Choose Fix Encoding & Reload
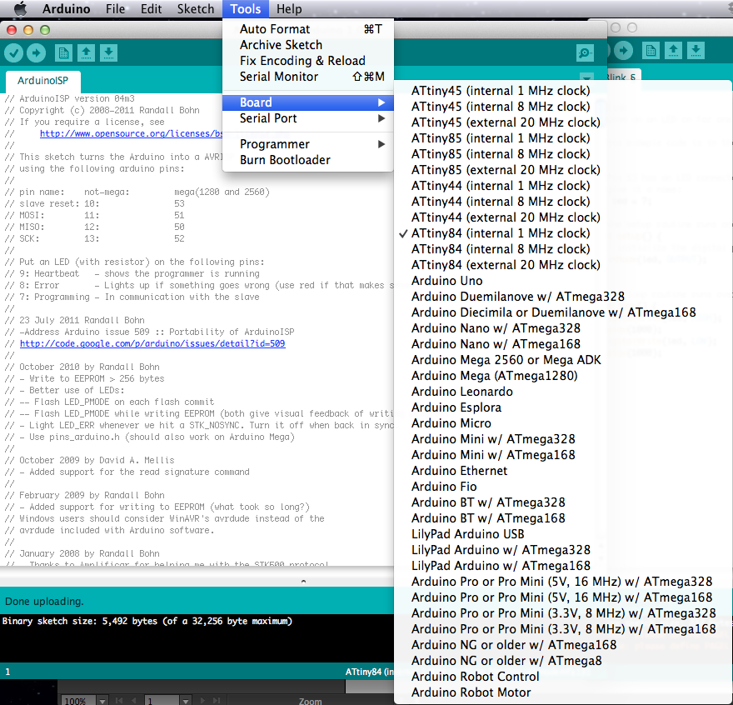This screenshot has height=705, width=733. coord(308,61)
